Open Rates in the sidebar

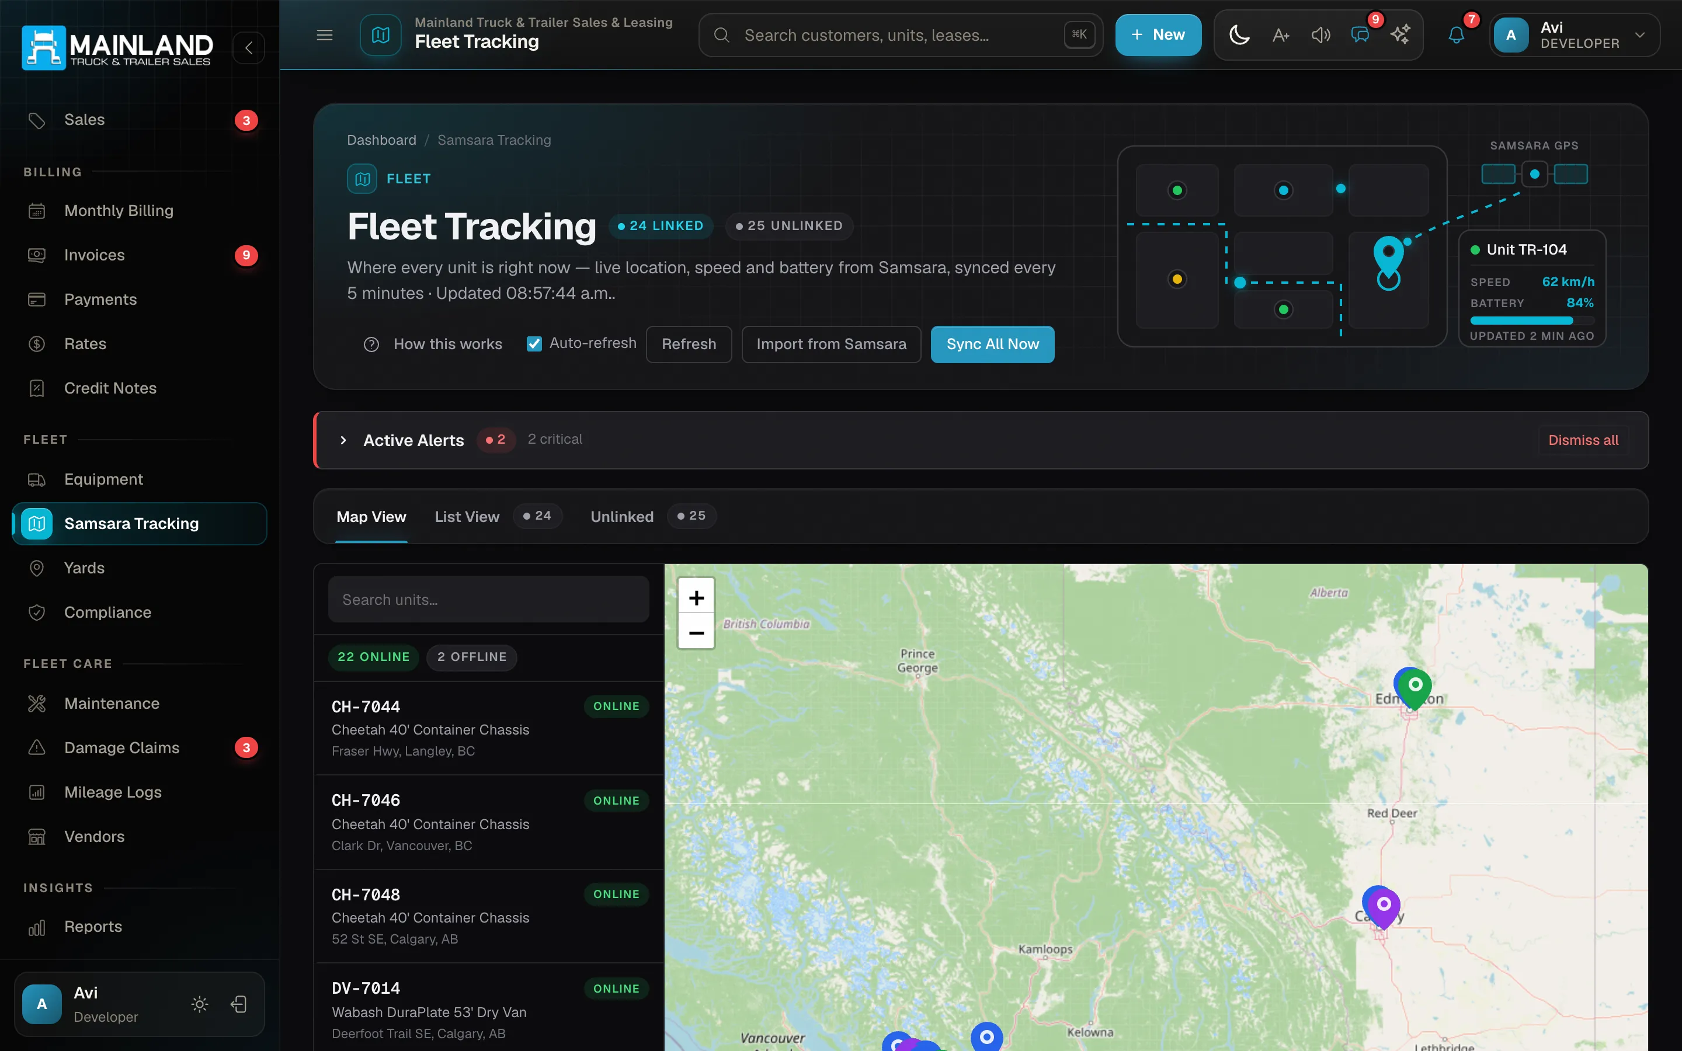pyautogui.click(x=139, y=344)
